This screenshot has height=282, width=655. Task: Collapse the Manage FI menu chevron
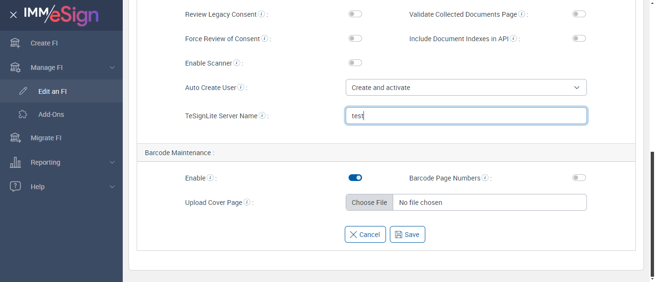coord(112,68)
